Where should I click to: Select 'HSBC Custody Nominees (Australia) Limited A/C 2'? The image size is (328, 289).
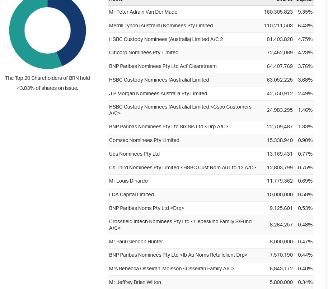[x=166, y=39]
